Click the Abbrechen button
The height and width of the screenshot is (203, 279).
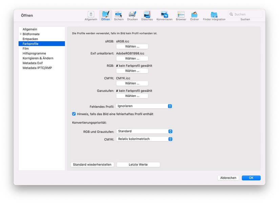pos(228,178)
